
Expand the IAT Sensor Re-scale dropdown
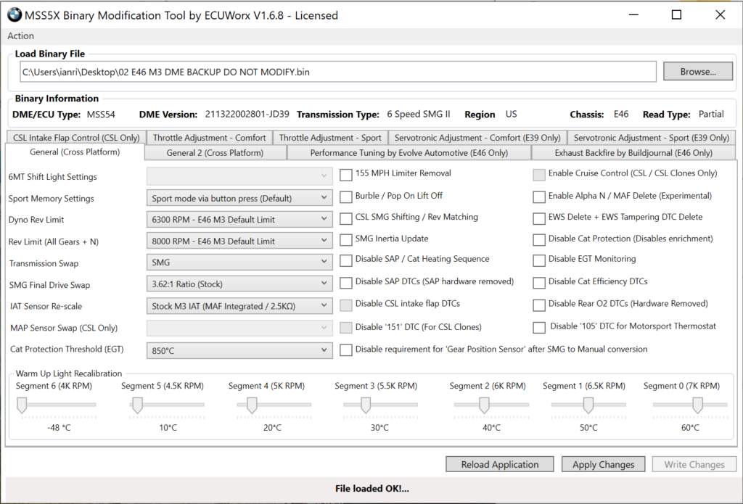click(x=239, y=306)
